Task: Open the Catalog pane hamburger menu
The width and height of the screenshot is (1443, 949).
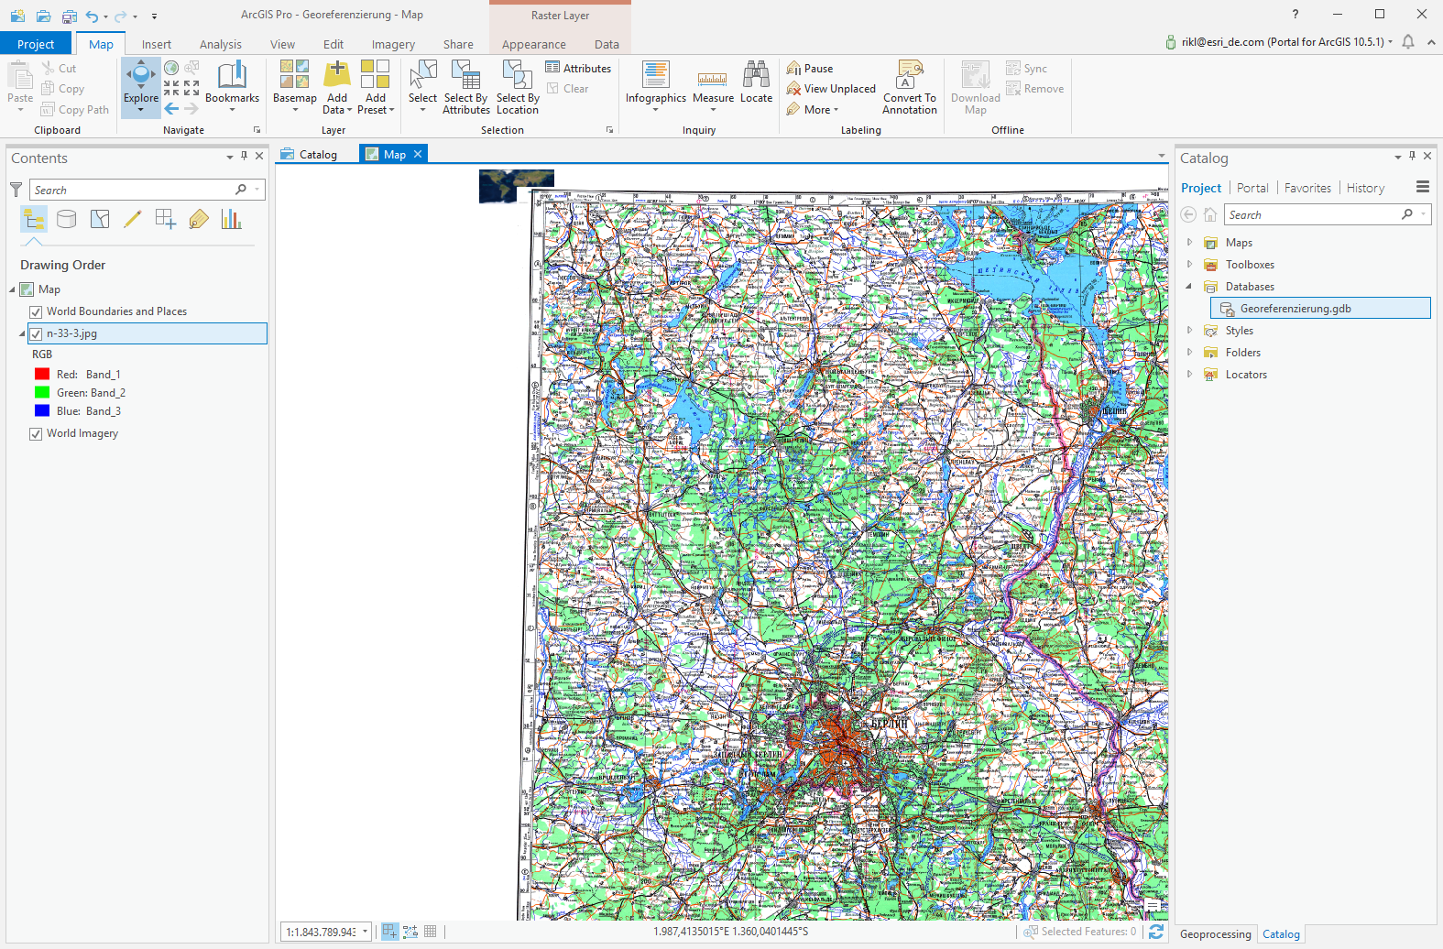Action: [x=1423, y=187]
